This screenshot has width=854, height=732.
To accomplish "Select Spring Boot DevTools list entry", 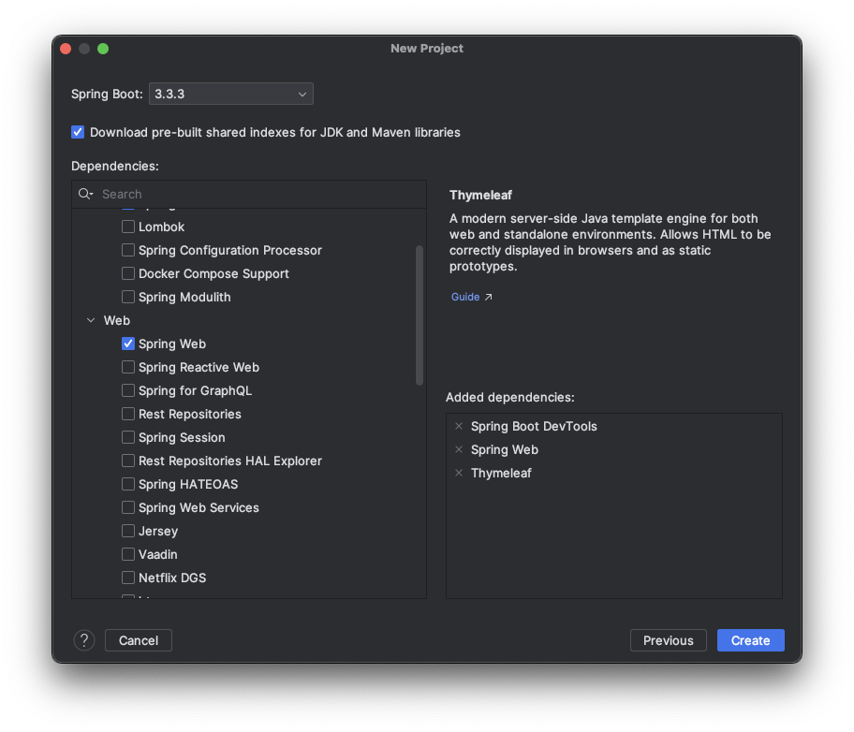I will [x=534, y=426].
